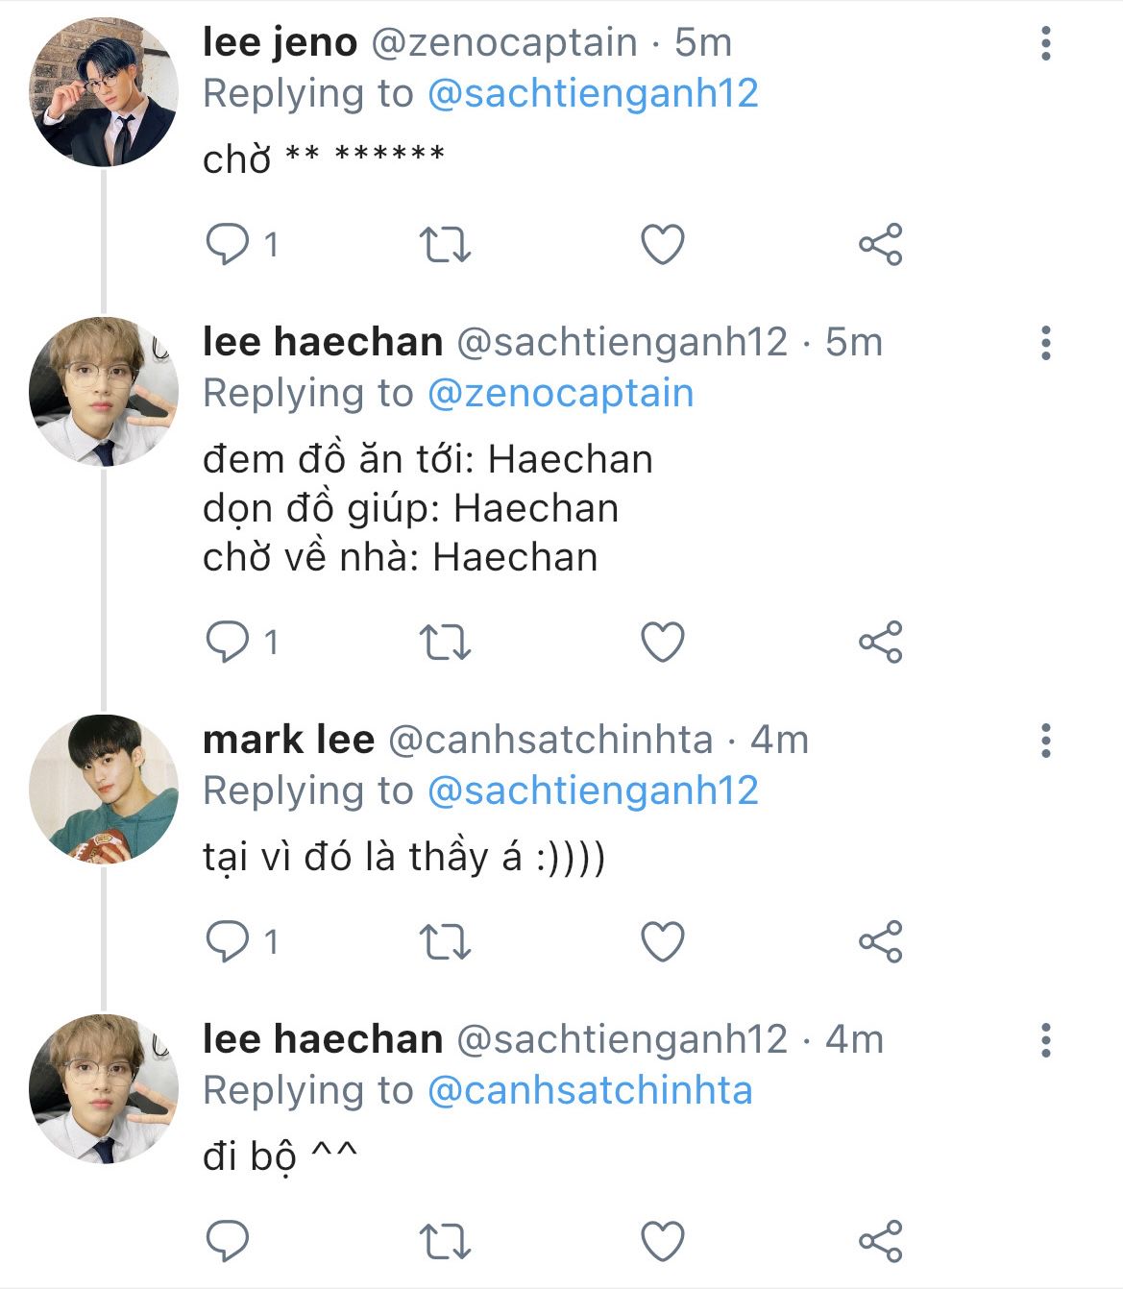Open mark lee's display name
The height and width of the screenshot is (1289, 1123).
[x=288, y=740]
